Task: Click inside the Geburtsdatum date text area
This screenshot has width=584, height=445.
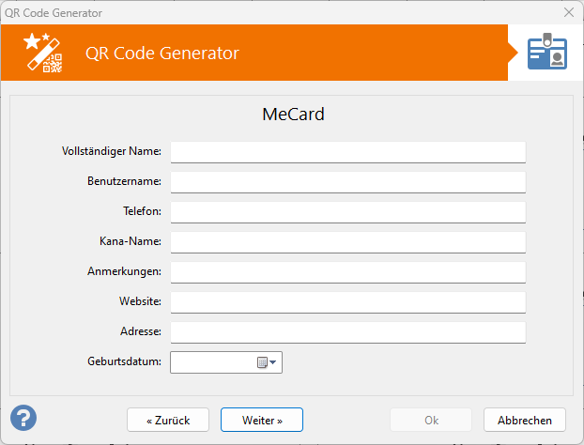Action: pyautogui.click(x=211, y=362)
